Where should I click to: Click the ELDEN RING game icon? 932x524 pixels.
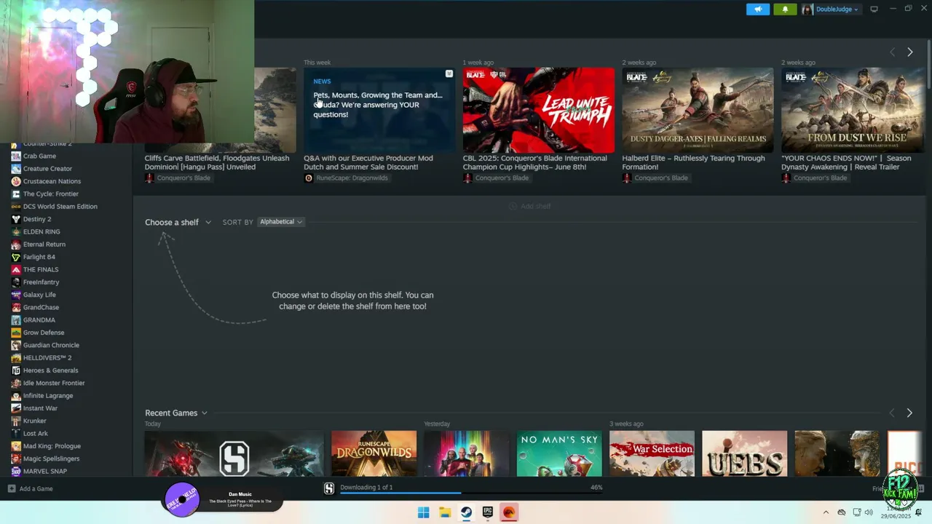16,231
